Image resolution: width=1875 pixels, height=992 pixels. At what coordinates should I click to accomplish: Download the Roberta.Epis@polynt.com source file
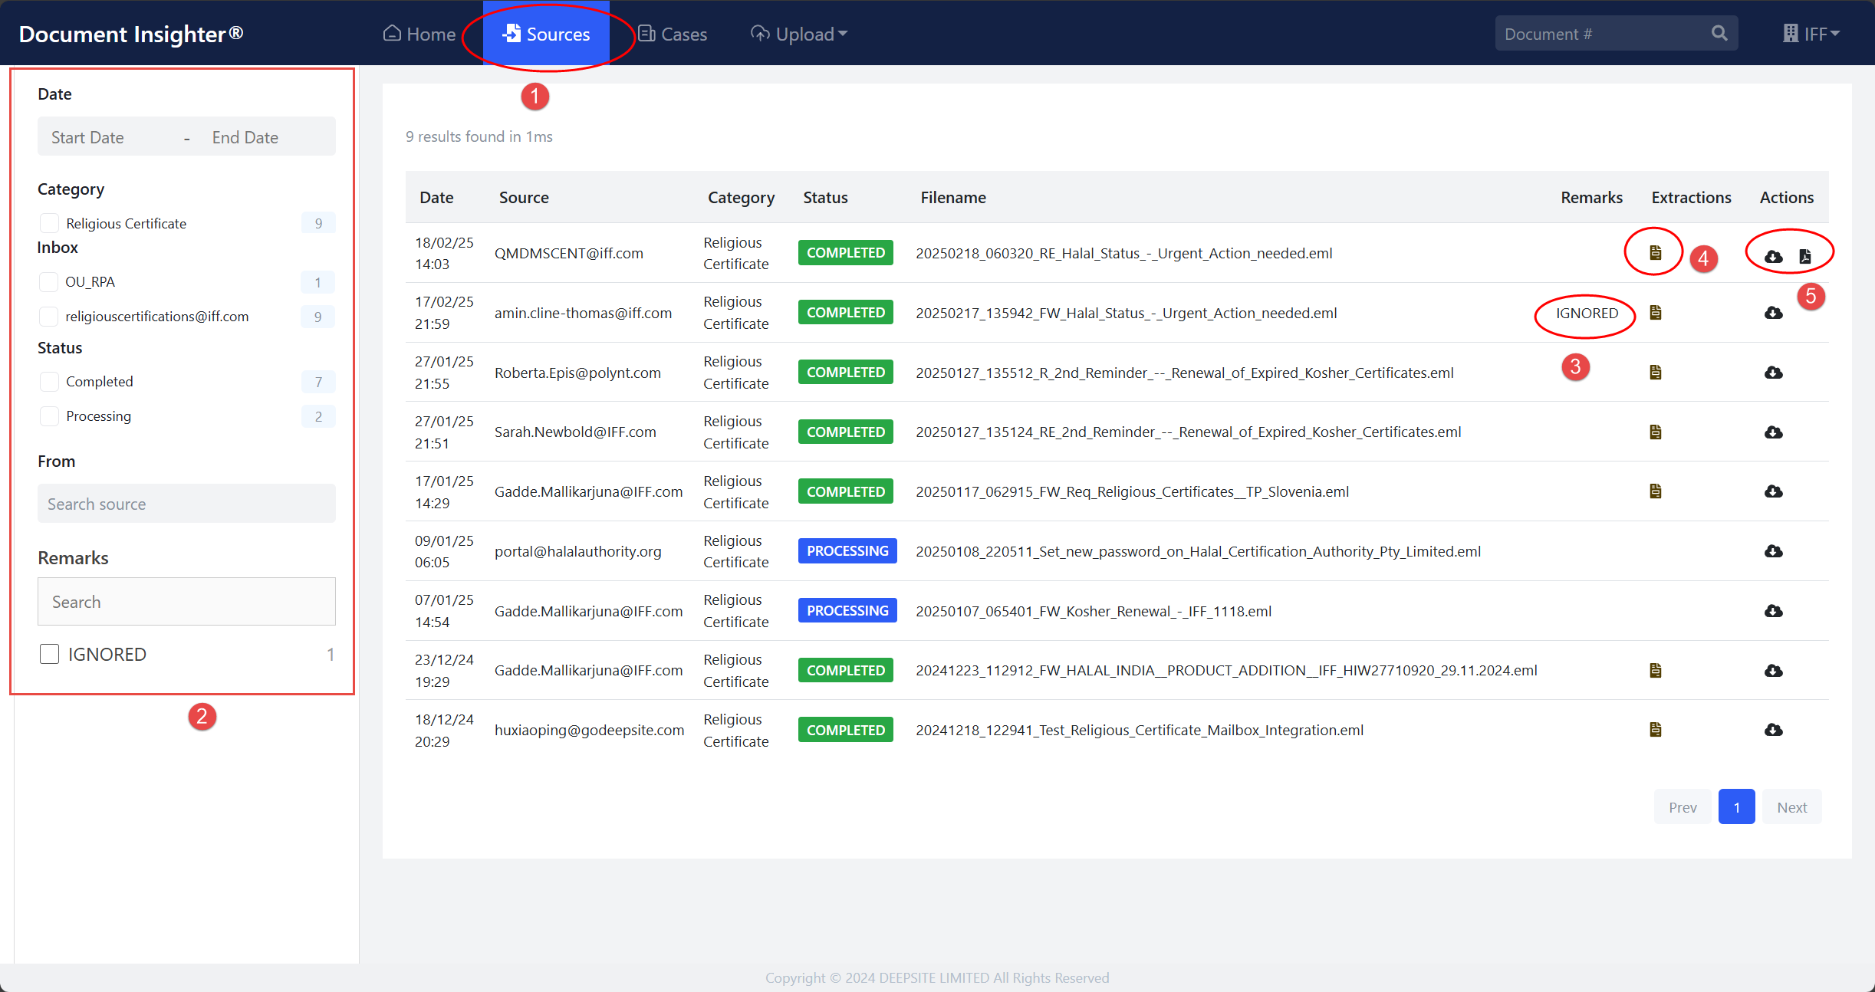tap(1773, 373)
